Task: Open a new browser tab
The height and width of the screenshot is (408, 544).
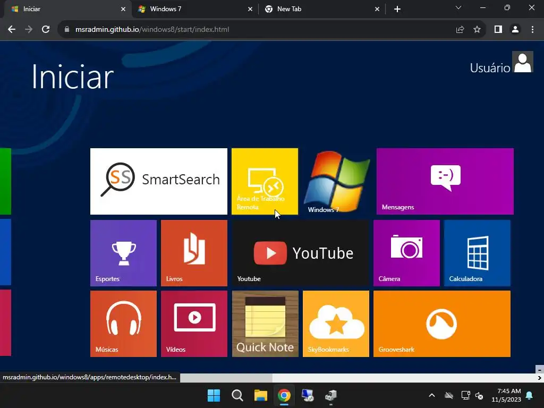Action: click(397, 9)
